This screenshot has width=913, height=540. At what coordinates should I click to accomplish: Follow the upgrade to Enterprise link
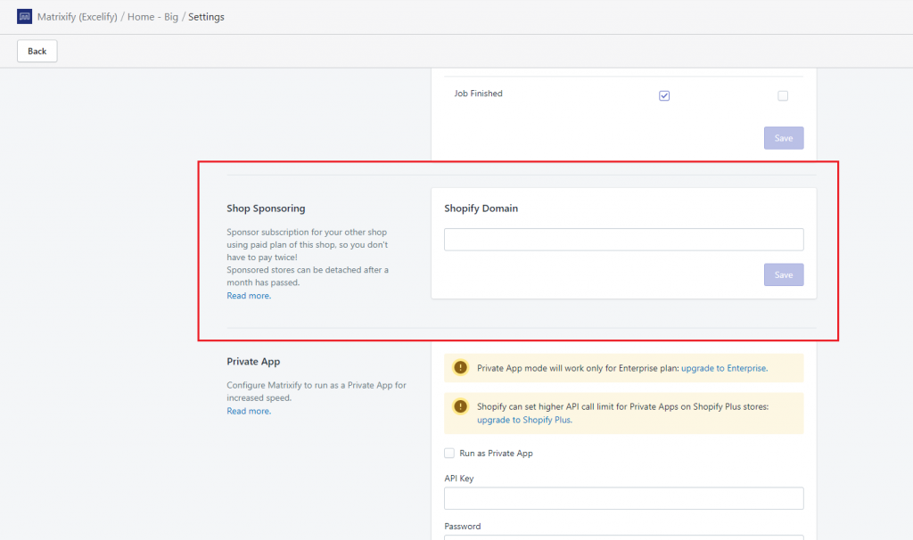(724, 368)
